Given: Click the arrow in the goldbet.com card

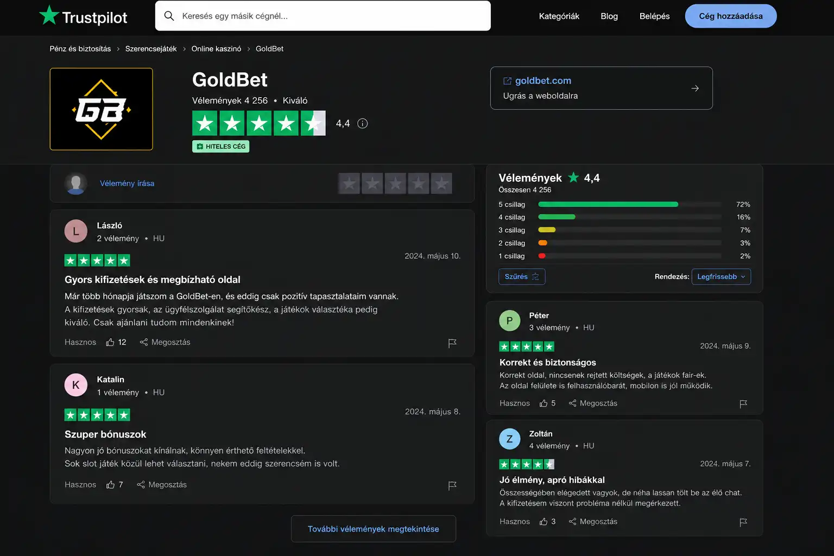Looking at the screenshot, I should pyautogui.click(x=695, y=89).
